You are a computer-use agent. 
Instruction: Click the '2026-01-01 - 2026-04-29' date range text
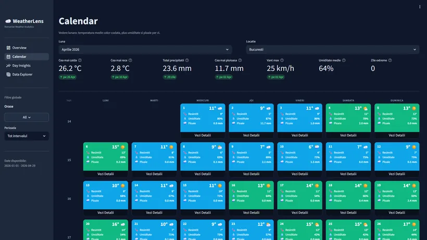(20, 166)
